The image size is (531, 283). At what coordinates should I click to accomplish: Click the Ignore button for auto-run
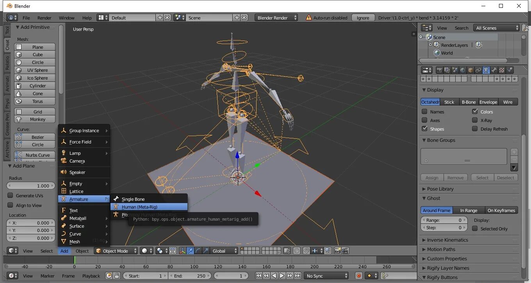coord(363,18)
